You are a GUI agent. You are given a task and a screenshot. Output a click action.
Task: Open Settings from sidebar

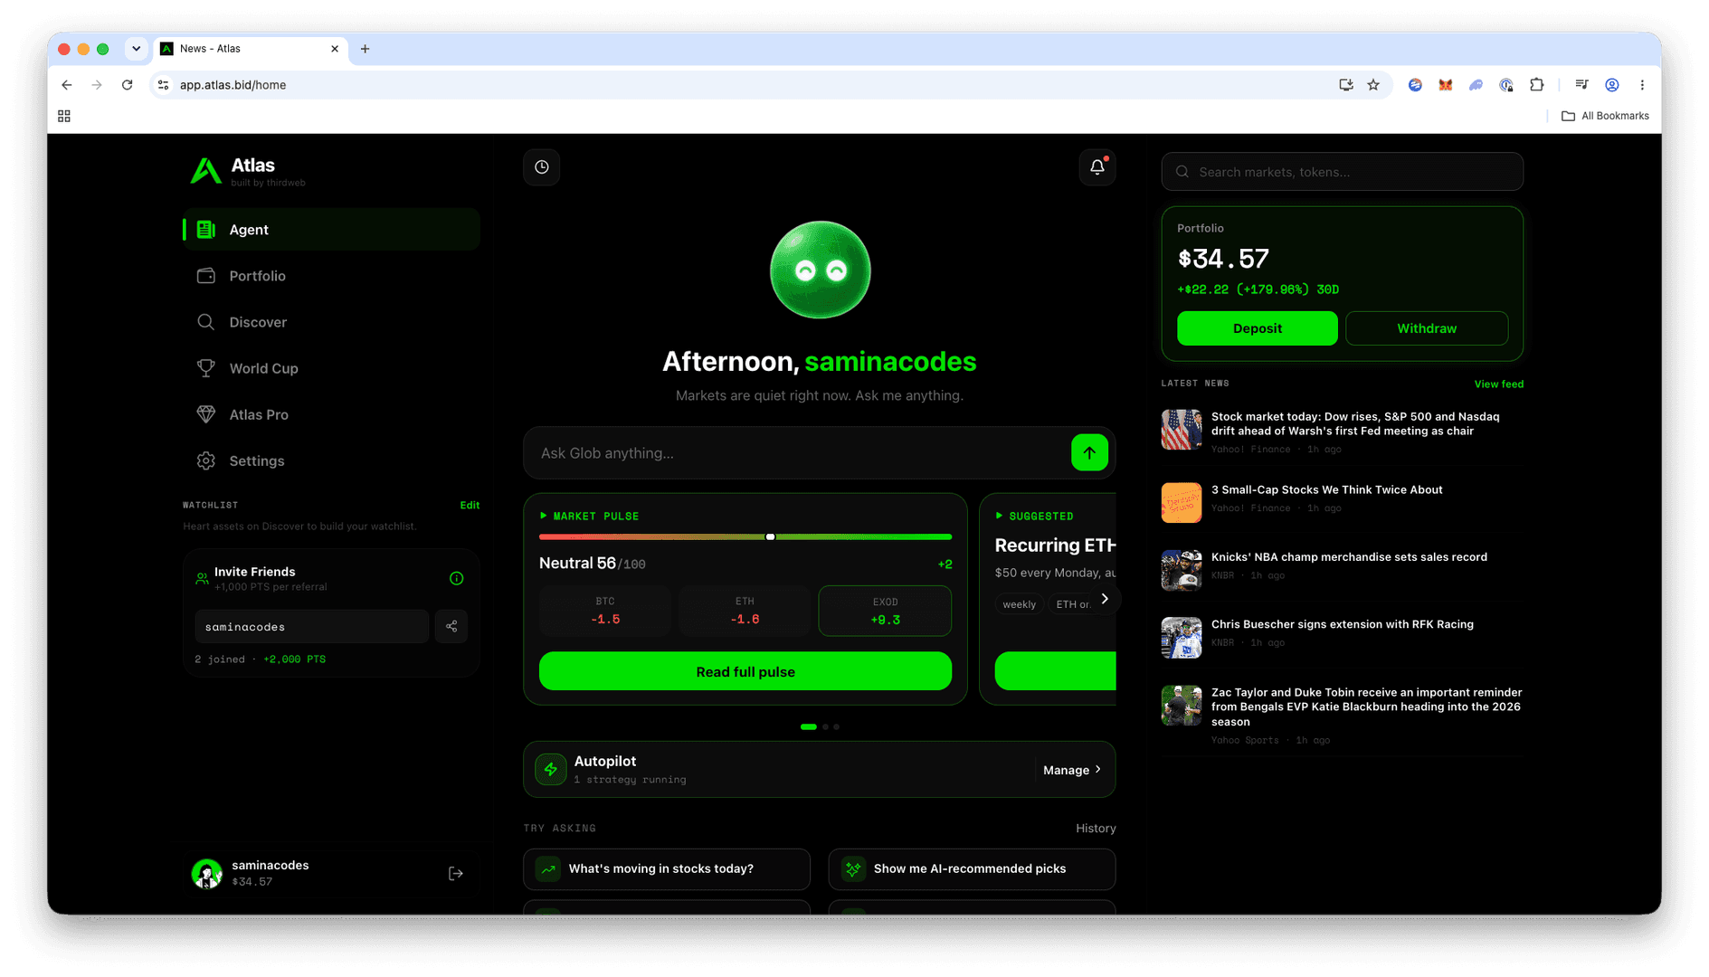coord(331,460)
